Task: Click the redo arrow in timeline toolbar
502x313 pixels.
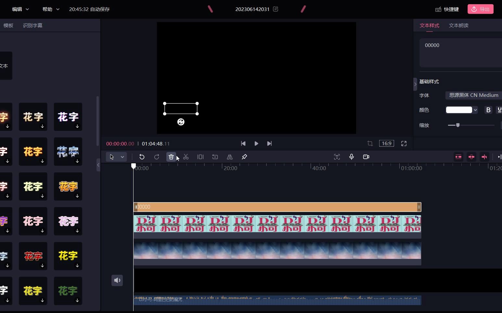Action: pyautogui.click(x=157, y=157)
